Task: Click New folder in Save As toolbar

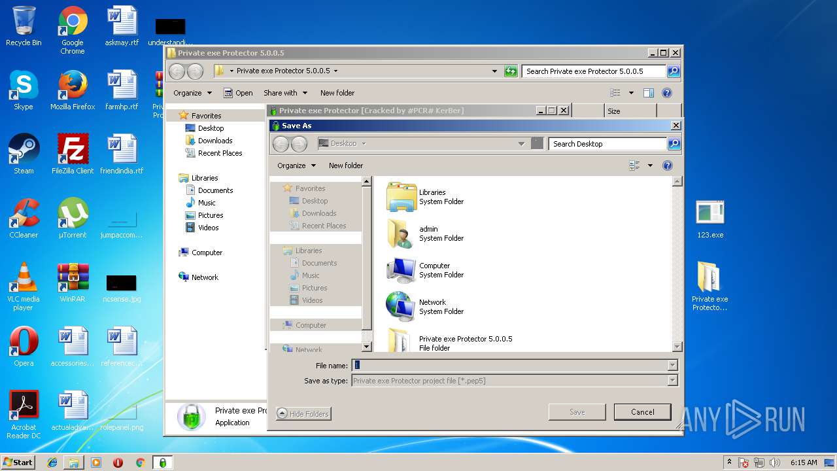Action: 346,166
